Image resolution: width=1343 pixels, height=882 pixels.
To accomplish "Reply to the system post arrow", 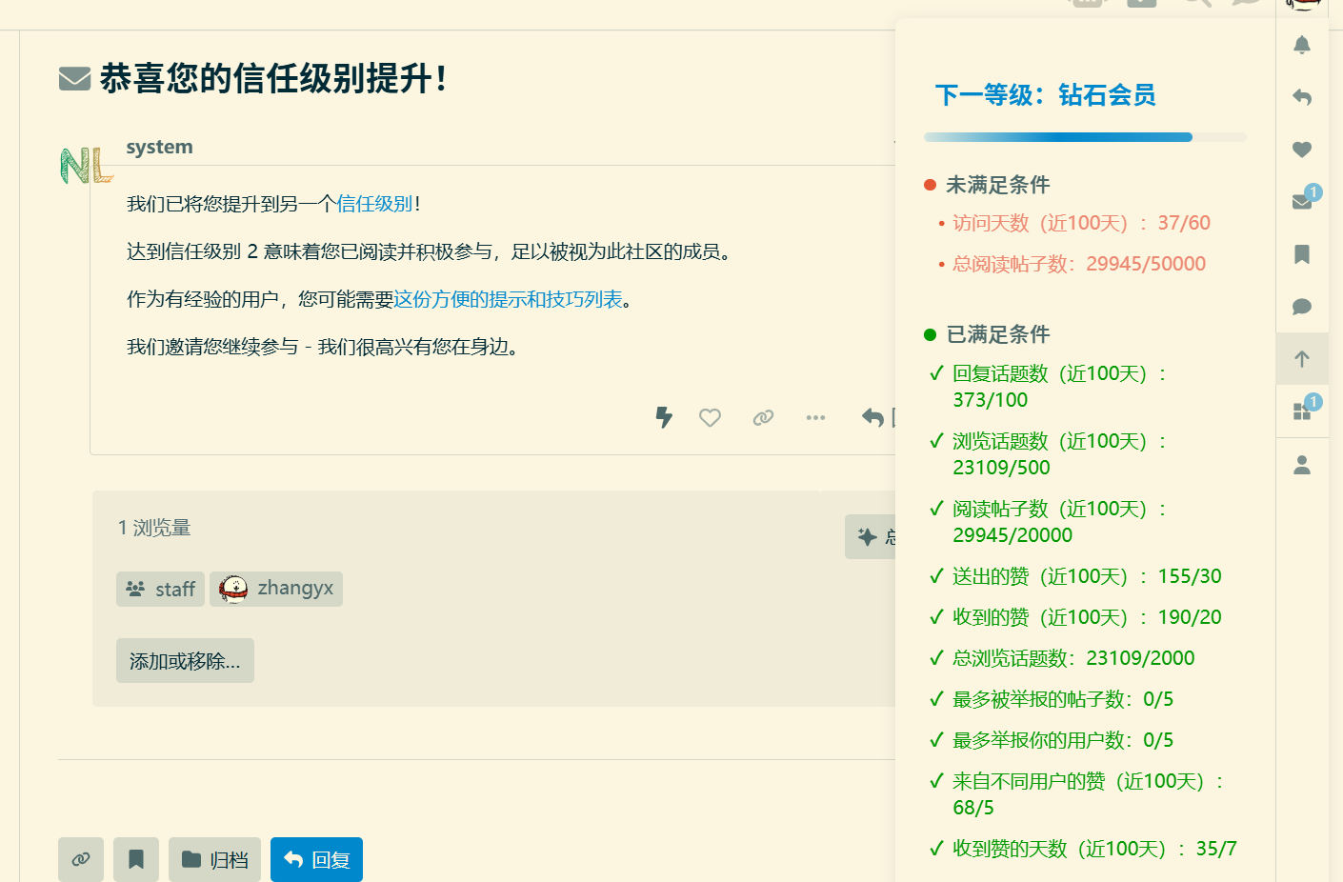I will coord(872,417).
